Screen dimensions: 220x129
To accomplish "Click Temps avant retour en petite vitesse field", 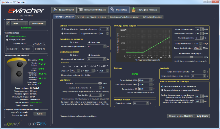I will pos(198,76).
